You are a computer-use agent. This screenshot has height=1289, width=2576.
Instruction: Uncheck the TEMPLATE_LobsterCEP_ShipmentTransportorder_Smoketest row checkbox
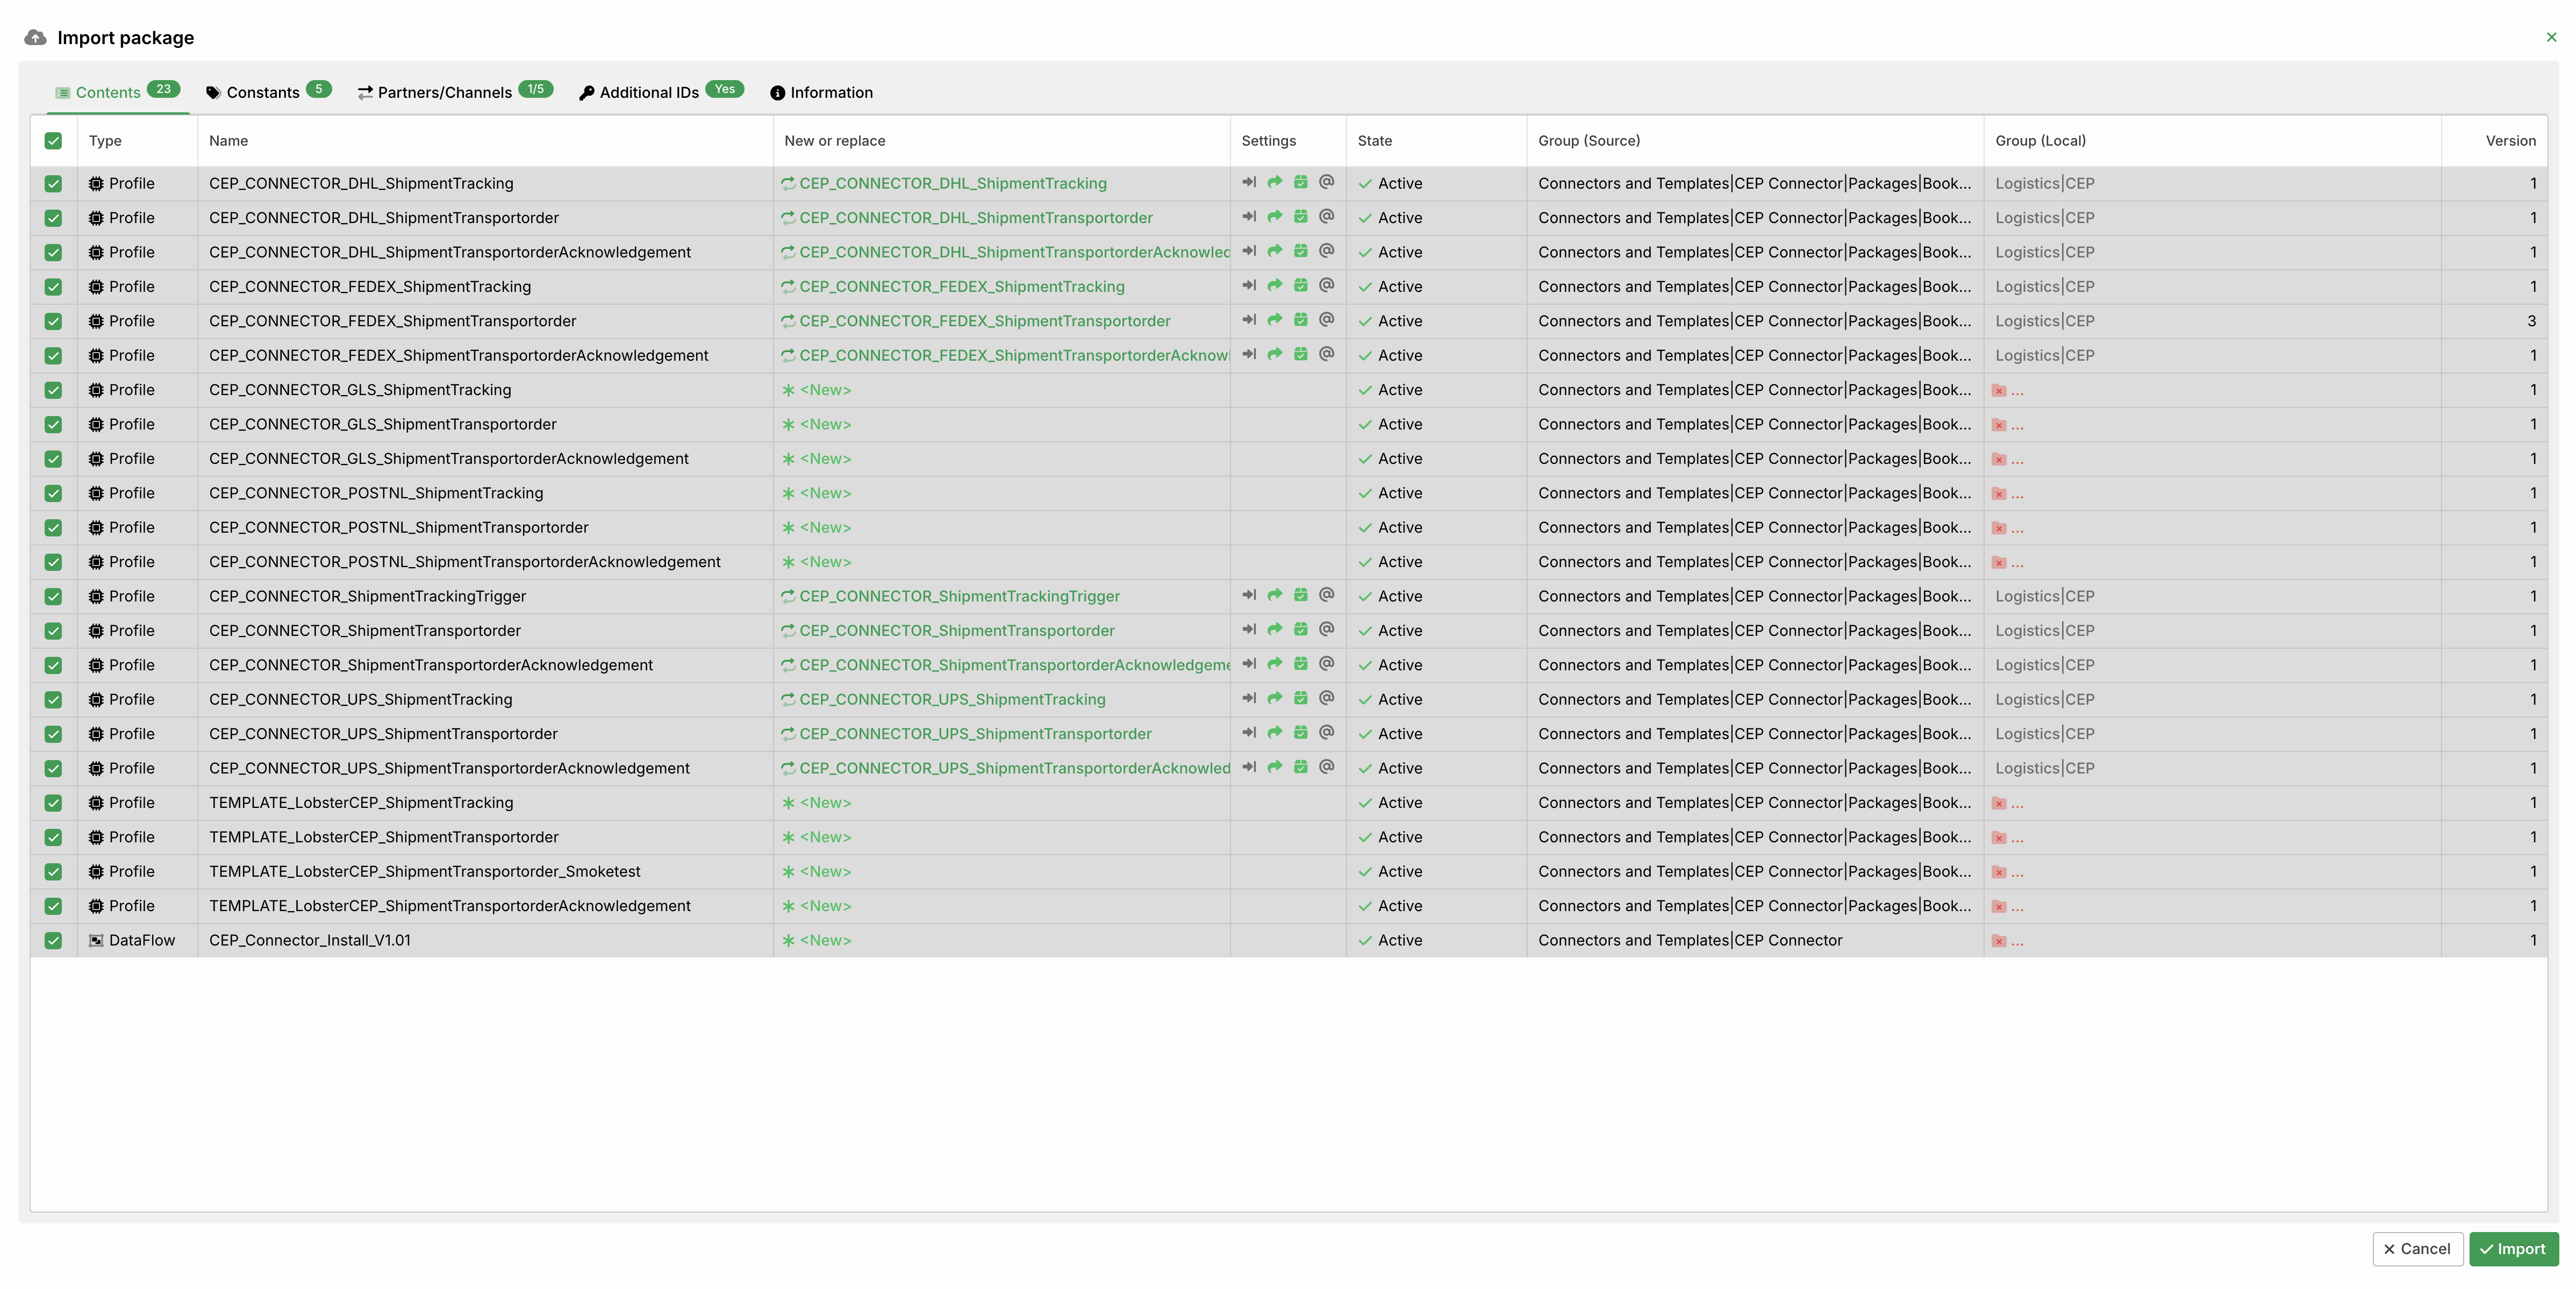point(54,872)
